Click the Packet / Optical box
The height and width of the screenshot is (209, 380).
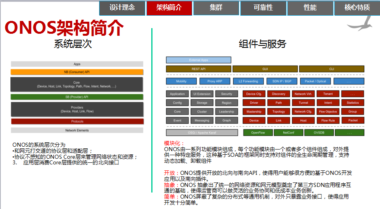tap(315, 81)
